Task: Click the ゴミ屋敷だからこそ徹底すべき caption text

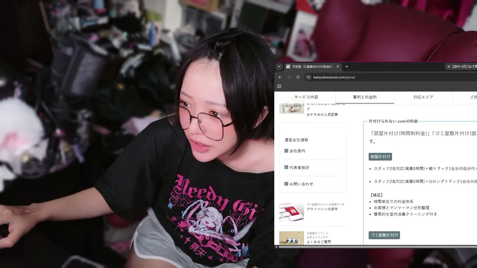Action: pyautogui.click(x=326, y=204)
